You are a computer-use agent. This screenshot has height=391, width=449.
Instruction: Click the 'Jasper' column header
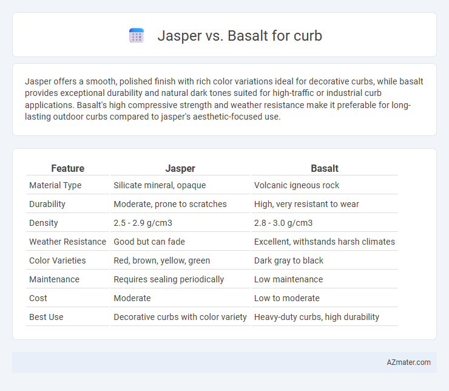point(180,168)
